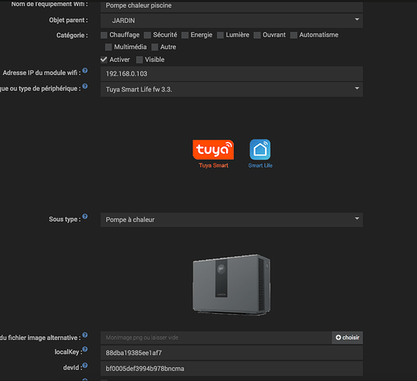Click help icon beside Adresse IP du module wifi
Viewport: 417px width, 381px height.
[85, 71]
